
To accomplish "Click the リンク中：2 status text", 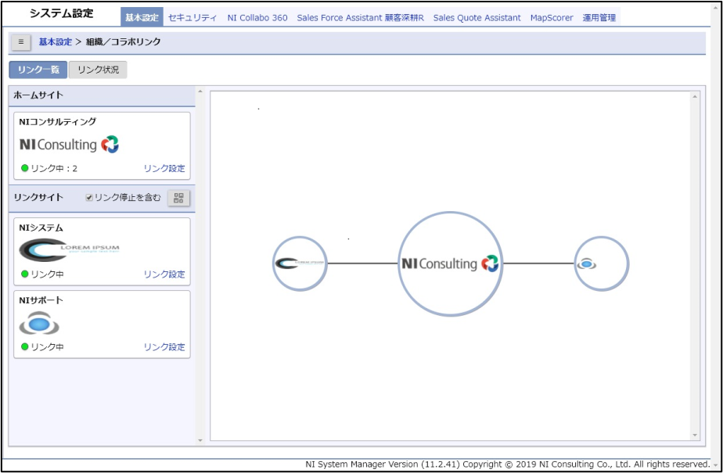I will click(x=54, y=169).
